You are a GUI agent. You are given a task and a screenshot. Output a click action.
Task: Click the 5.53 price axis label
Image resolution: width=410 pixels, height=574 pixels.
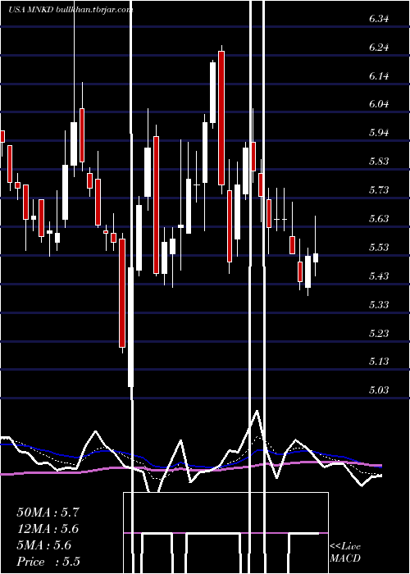(x=379, y=248)
